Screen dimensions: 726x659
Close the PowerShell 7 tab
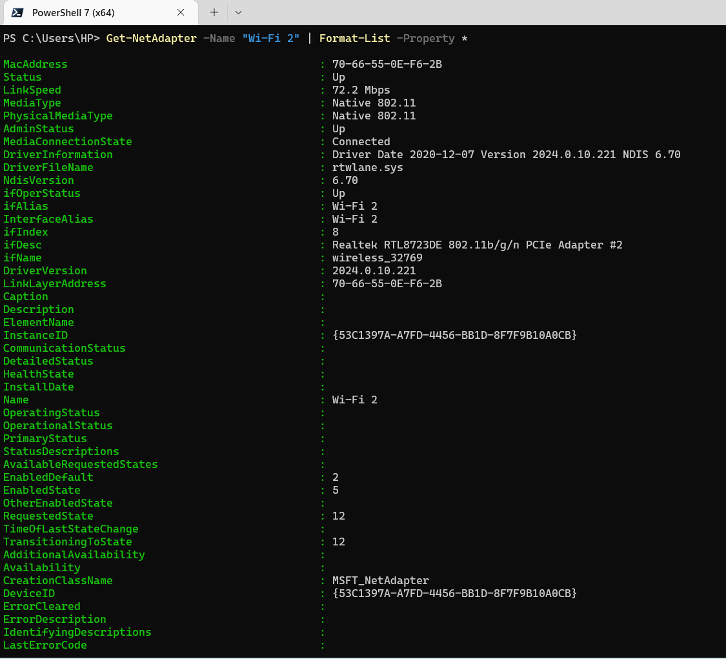point(180,12)
